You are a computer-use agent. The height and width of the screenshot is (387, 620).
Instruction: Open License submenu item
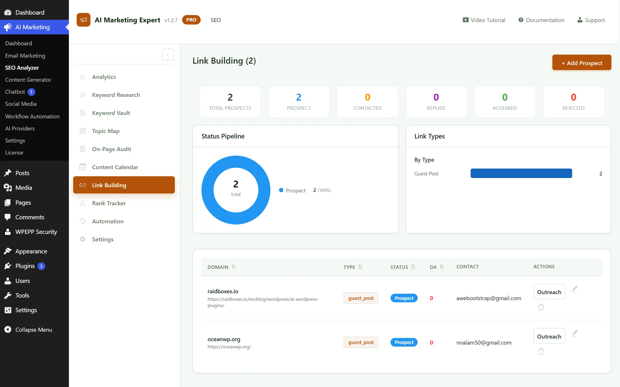[x=14, y=153]
